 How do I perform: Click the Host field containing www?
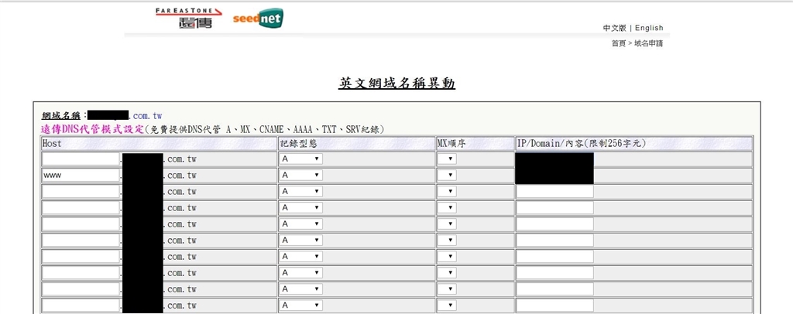click(81, 175)
